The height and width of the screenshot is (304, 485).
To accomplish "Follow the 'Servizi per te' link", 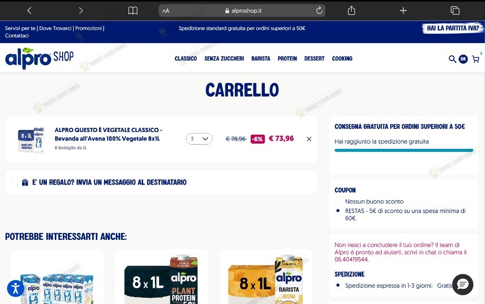I will point(20,28).
